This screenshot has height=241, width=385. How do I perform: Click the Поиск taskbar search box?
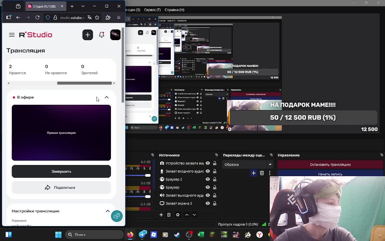click(94, 235)
